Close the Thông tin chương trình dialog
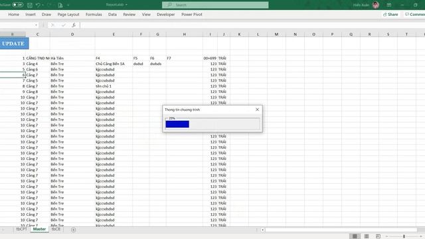This screenshot has height=239, width=425. click(x=257, y=110)
